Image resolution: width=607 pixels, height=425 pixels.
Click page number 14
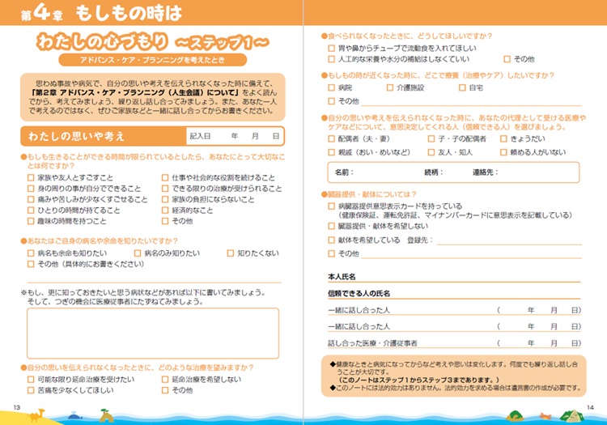click(590, 407)
